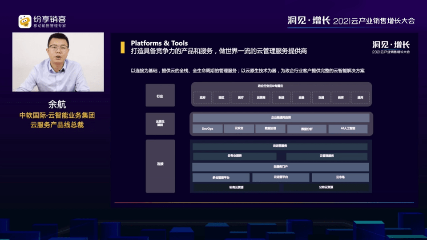Screen dimensions: 427x240
Task: Click the 连接 category box
Action: [x=160, y=166]
